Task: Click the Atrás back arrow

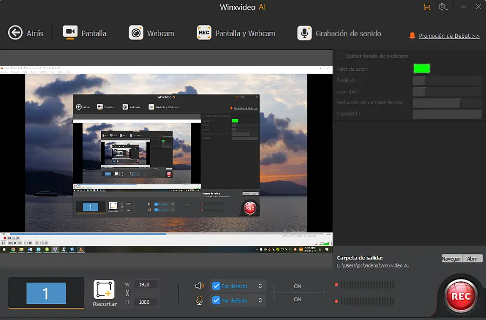Action: point(16,33)
